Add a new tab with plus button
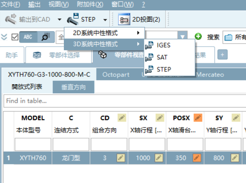Image resolution: width=246 pixels, height=183 pixels. [x=222, y=55]
